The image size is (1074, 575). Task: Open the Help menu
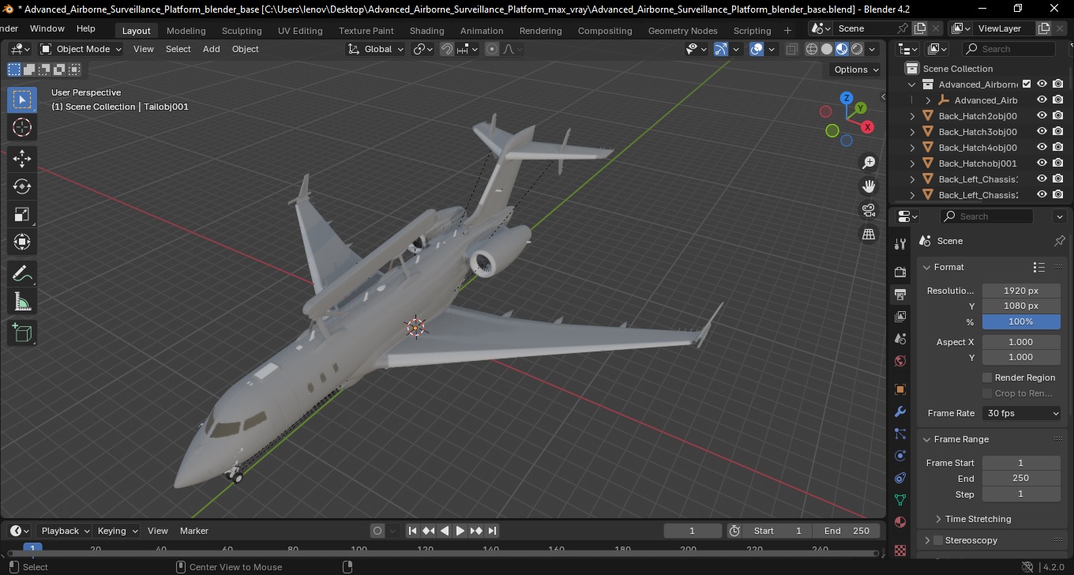pos(85,28)
